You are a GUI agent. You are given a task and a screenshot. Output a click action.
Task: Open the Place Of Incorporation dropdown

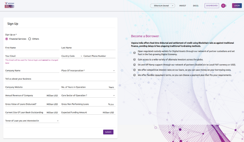[88, 71]
